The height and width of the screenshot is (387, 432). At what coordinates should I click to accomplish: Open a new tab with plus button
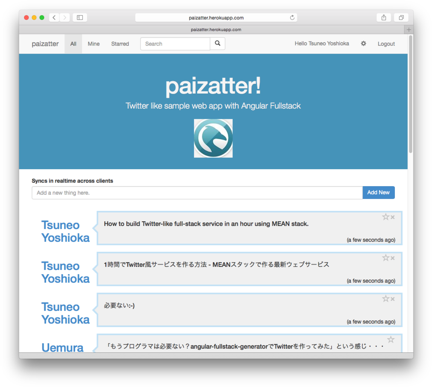click(409, 29)
